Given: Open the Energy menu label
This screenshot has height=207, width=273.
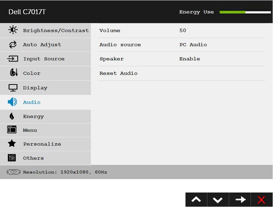Looking at the screenshot, I should [x=34, y=117].
